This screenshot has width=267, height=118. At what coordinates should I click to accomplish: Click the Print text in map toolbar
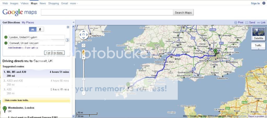click(x=241, y=22)
